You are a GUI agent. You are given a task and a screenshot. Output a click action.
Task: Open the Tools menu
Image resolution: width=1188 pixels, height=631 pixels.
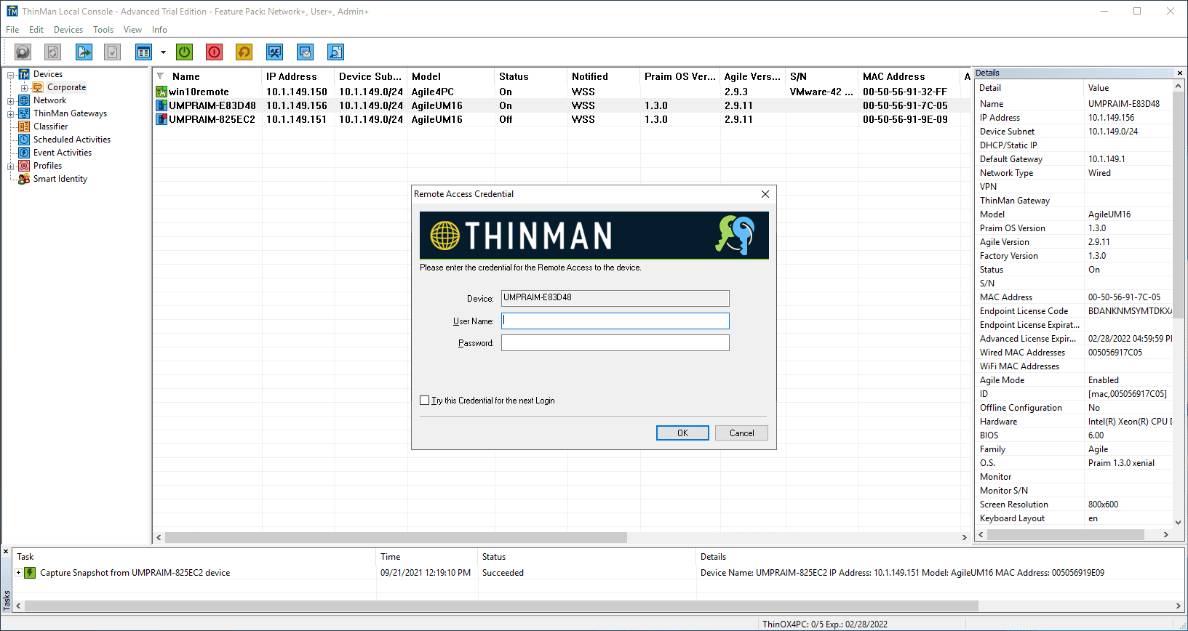[x=103, y=30]
